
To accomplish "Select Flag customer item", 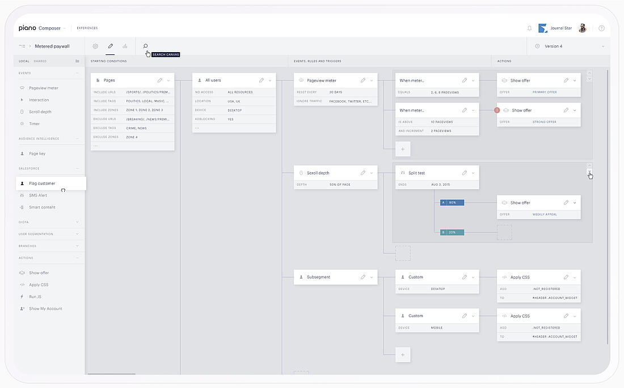I will click(50, 184).
